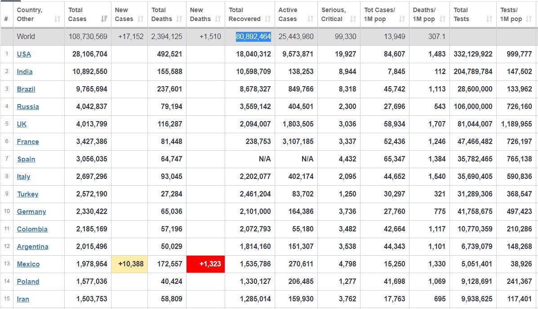Click the highlighted world total recovered value
Image resolution: width=538 pixels, height=309 pixels.
(253, 37)
